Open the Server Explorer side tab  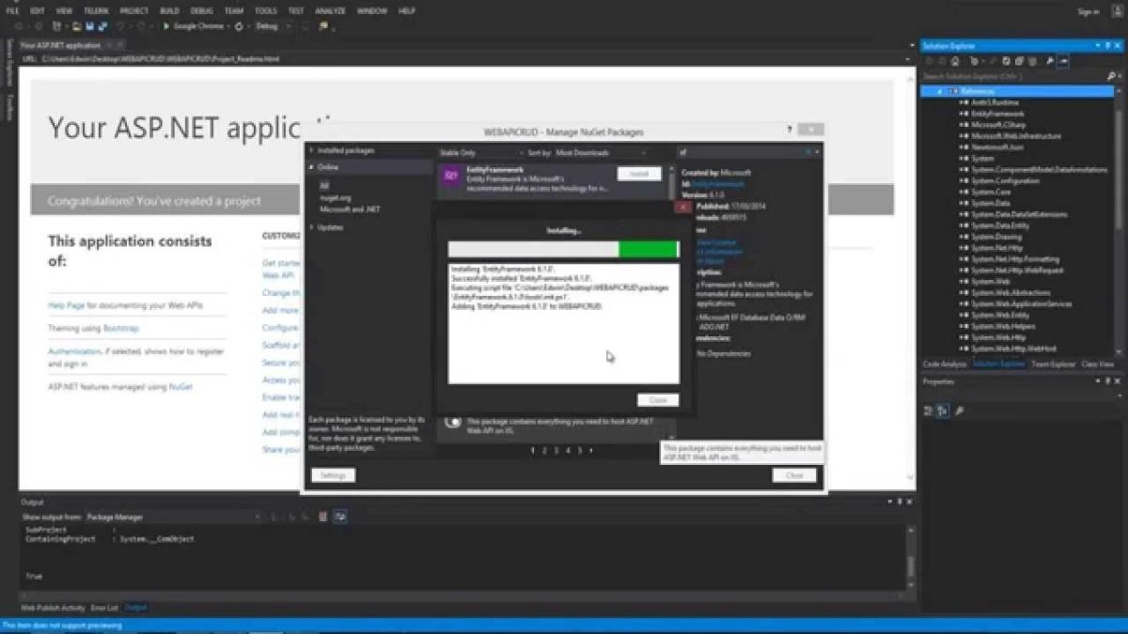pos(9,63)
